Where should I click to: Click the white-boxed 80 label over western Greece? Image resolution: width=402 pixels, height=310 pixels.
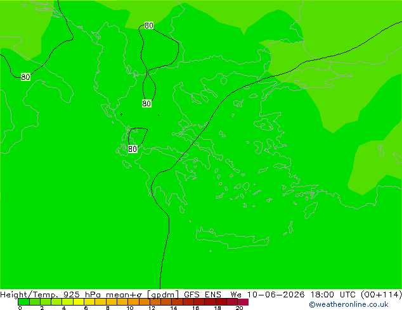point(133,149)
